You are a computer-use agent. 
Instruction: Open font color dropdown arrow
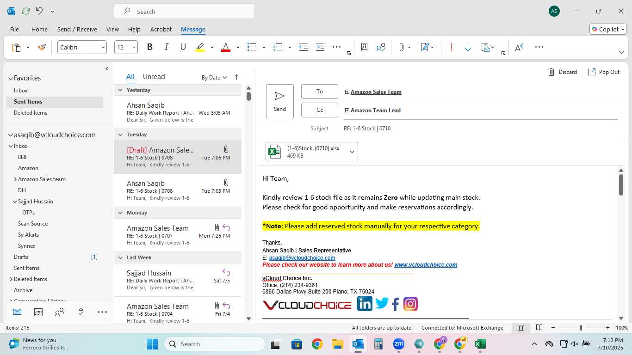[x=238, y=47]
